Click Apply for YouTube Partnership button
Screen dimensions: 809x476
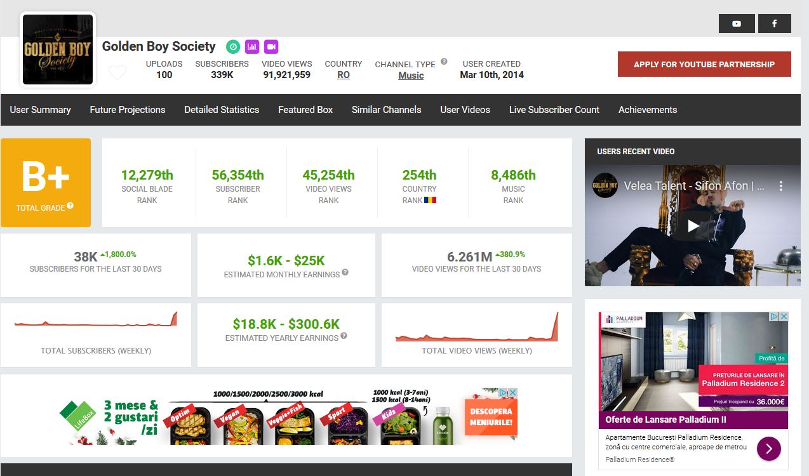tap(704, 64)
